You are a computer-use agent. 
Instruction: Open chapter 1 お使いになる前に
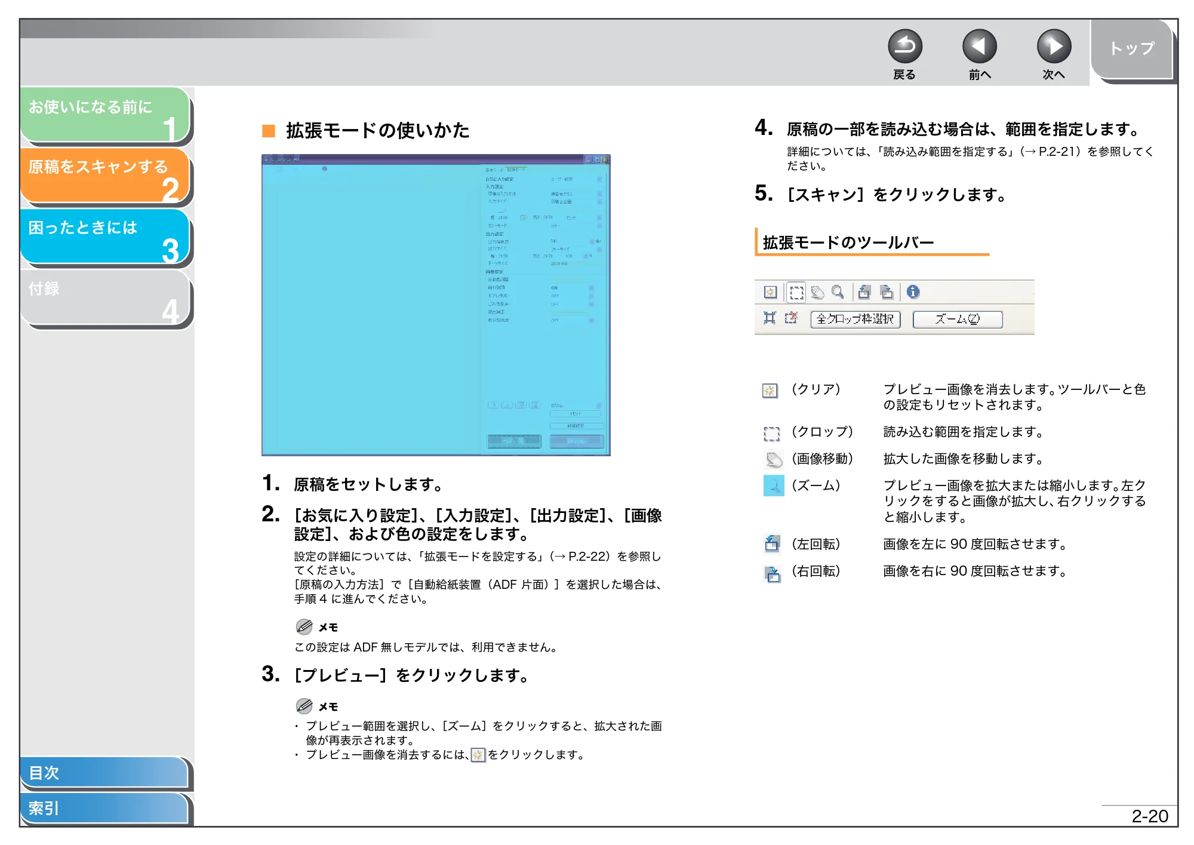105,115
